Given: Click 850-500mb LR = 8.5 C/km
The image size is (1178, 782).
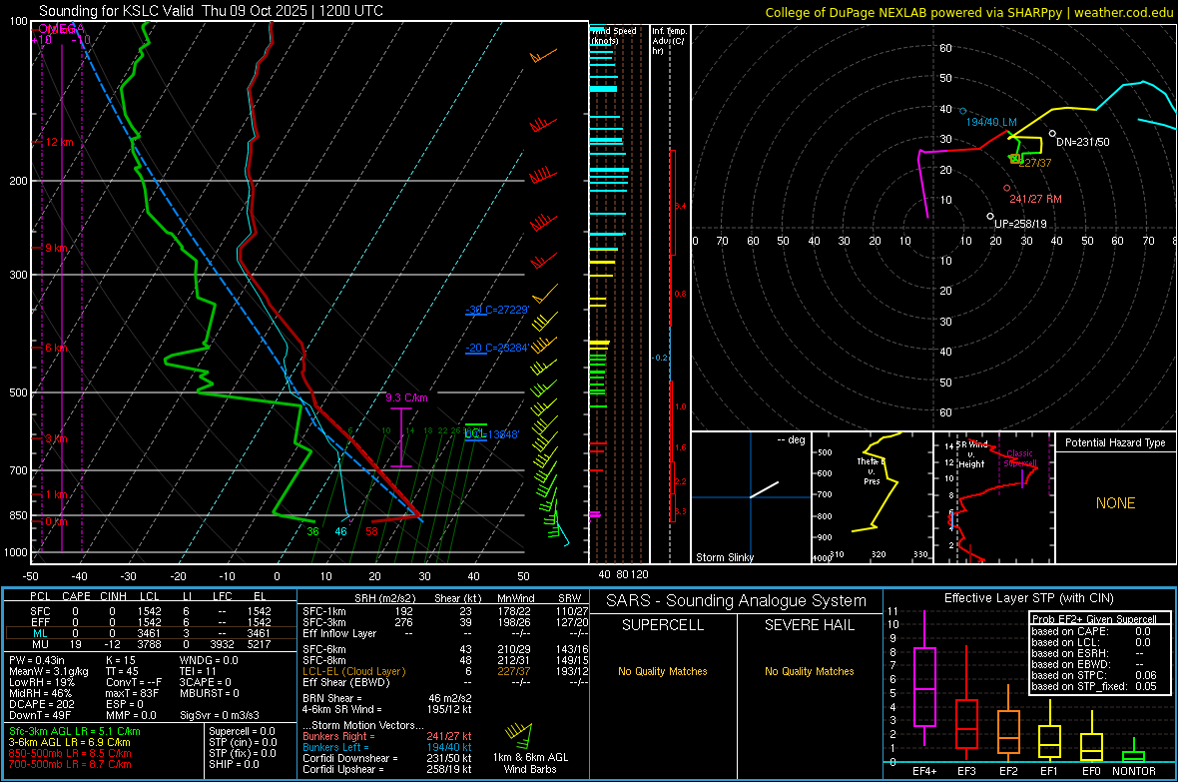Looking at the screenshot, I should [x=70, y=753].
